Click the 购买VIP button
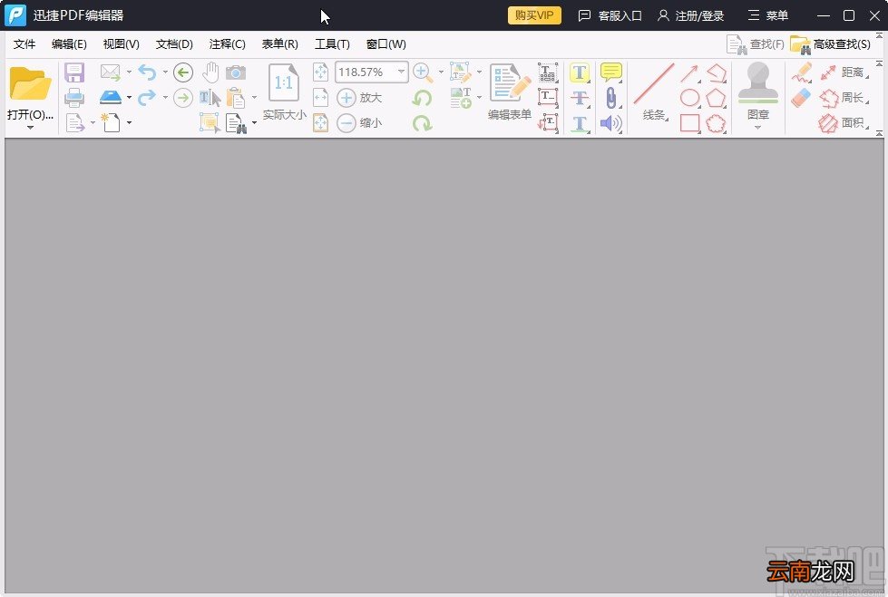 tap(534, 15)
